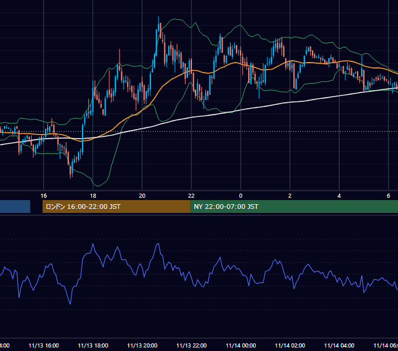398x351 pixels.
Task: Click the blue session bar before ロンドン
Action: pyautogui.click(x=15, y=207)
